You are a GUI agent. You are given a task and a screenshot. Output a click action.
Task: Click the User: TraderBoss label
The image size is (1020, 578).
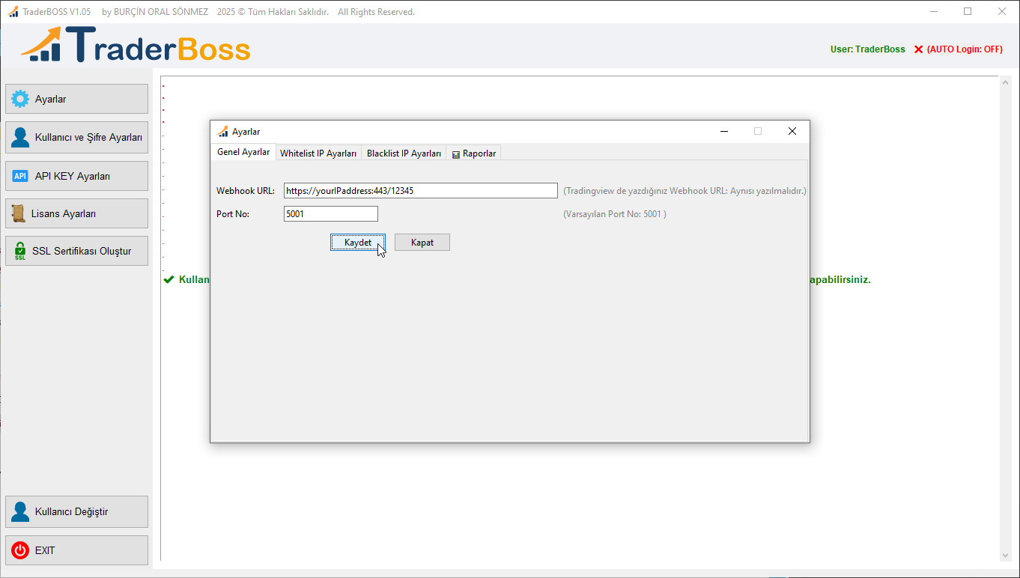pyautogui.click(x=867, y=49)
